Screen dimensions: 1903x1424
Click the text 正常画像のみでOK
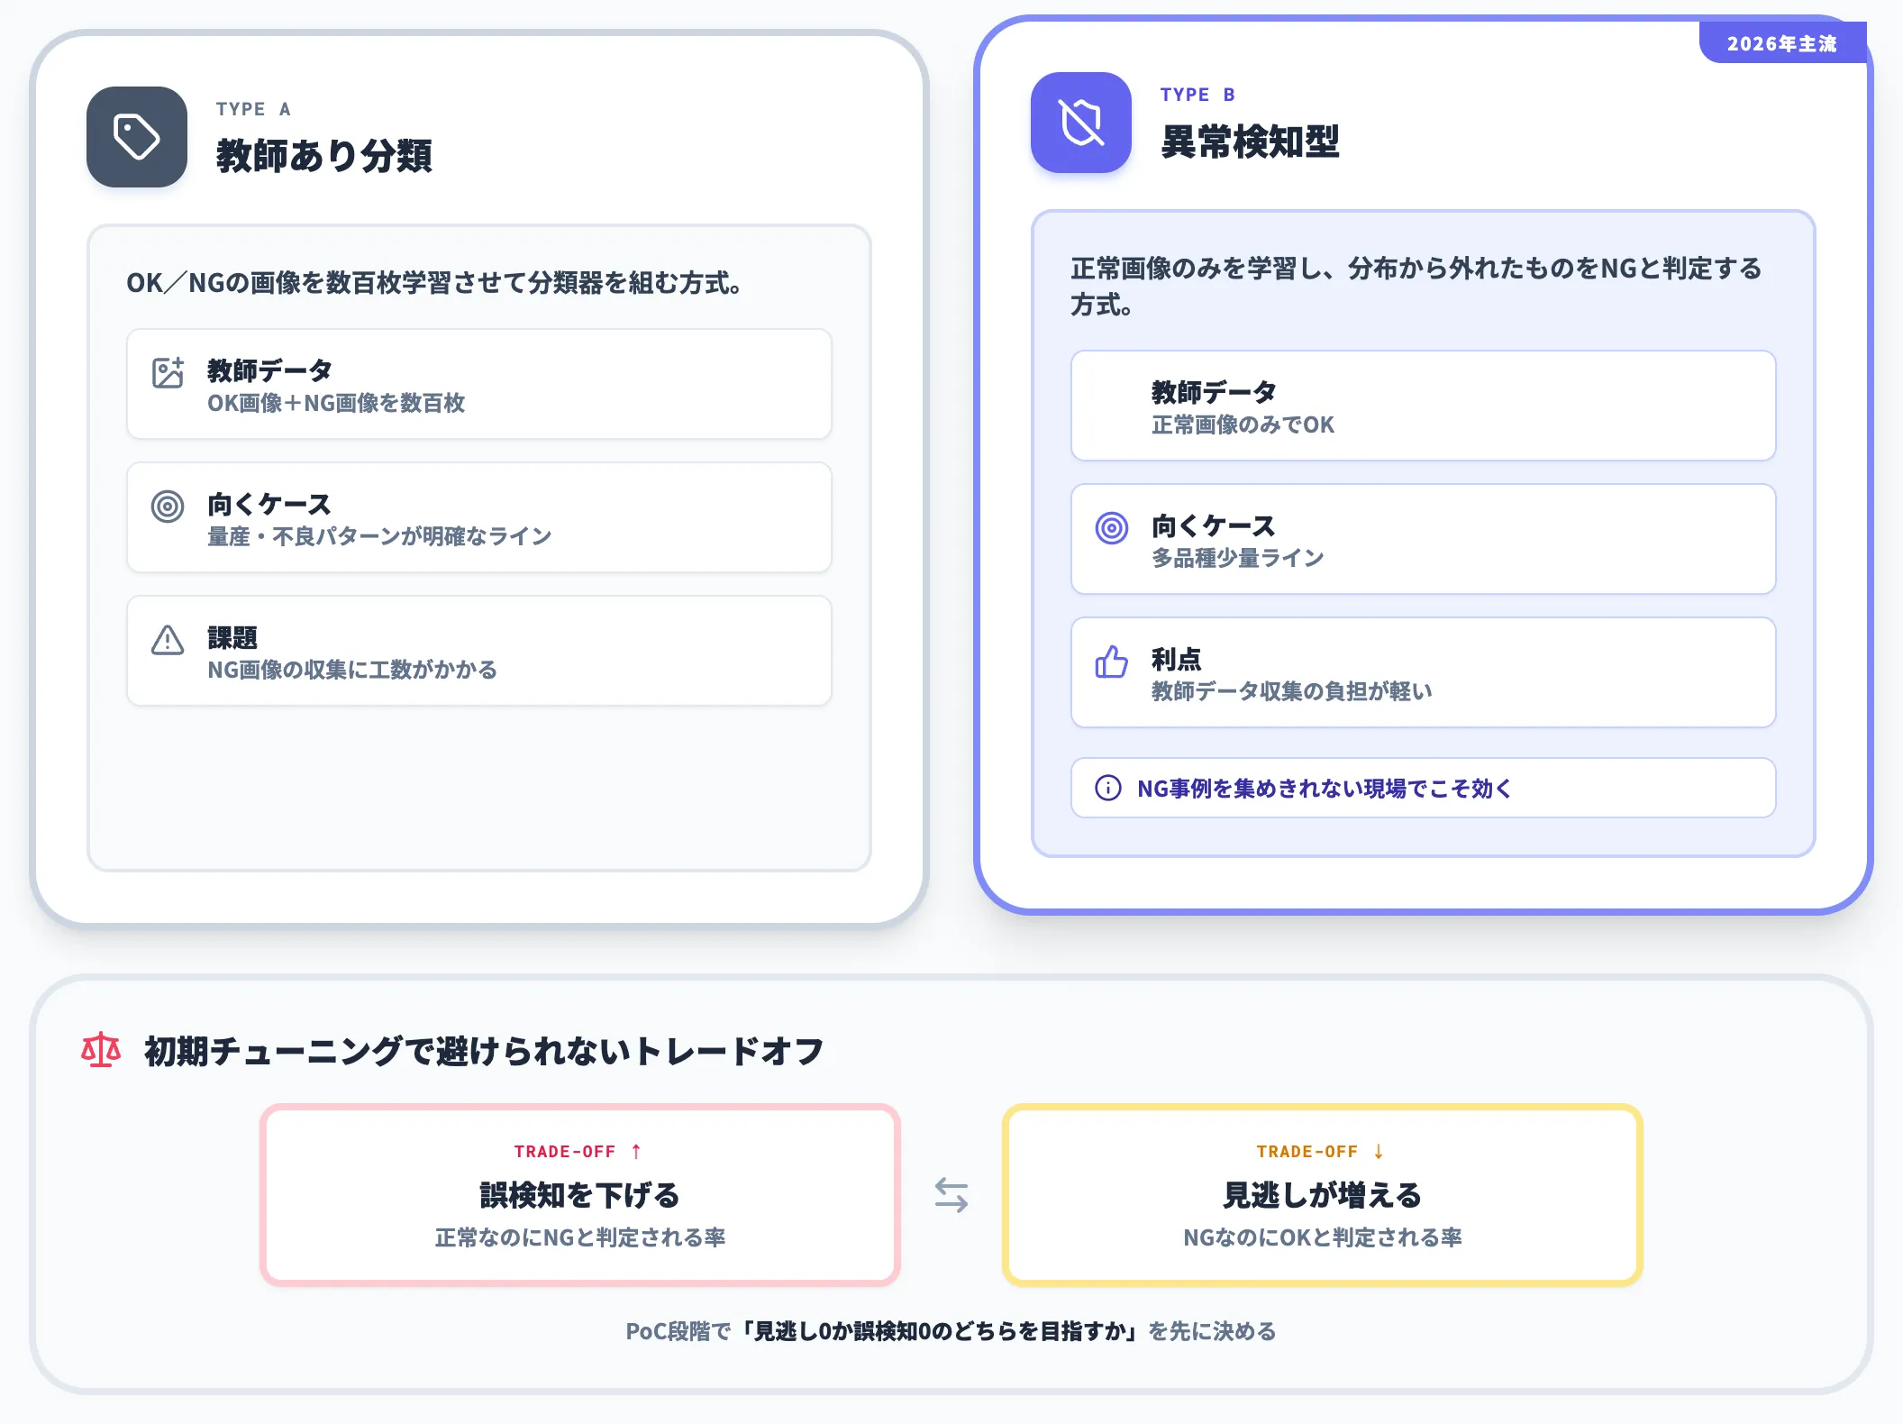coord(1243,424)
